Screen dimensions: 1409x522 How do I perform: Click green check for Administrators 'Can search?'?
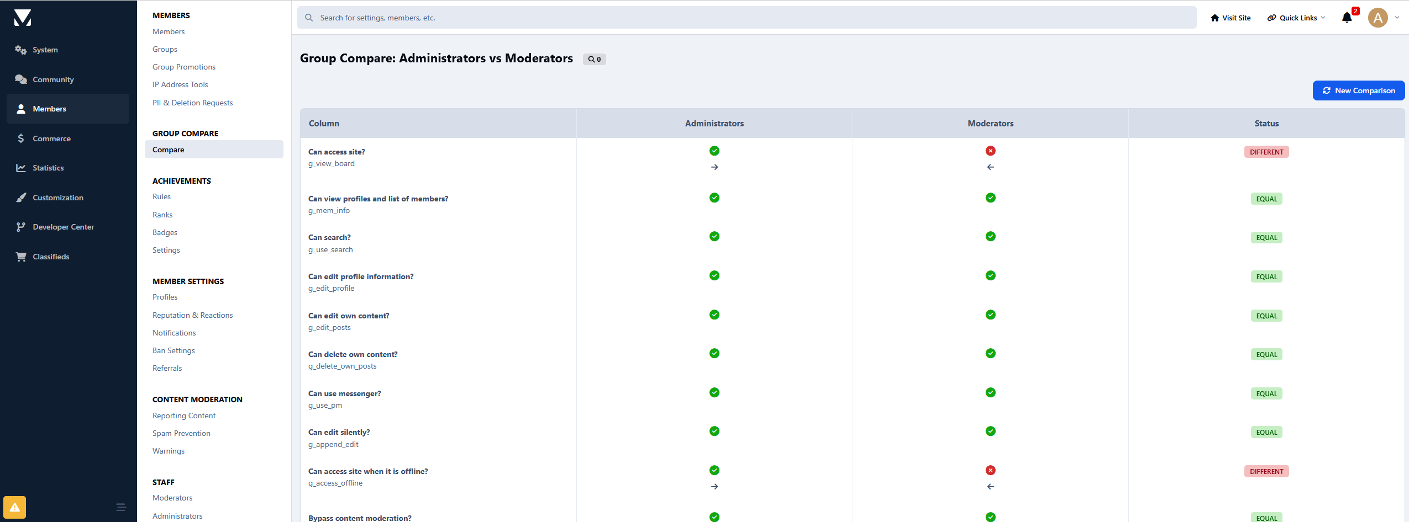coord(714,236)
